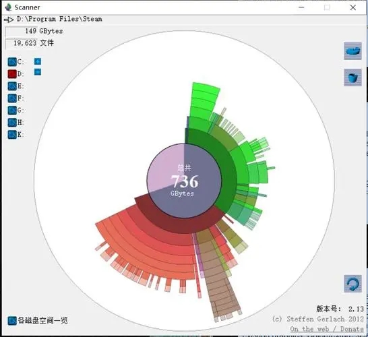Image resolution: width=368 pixels, height=337 pixels.
Task: Switch to the K: drive
Action: click(12, 135)
